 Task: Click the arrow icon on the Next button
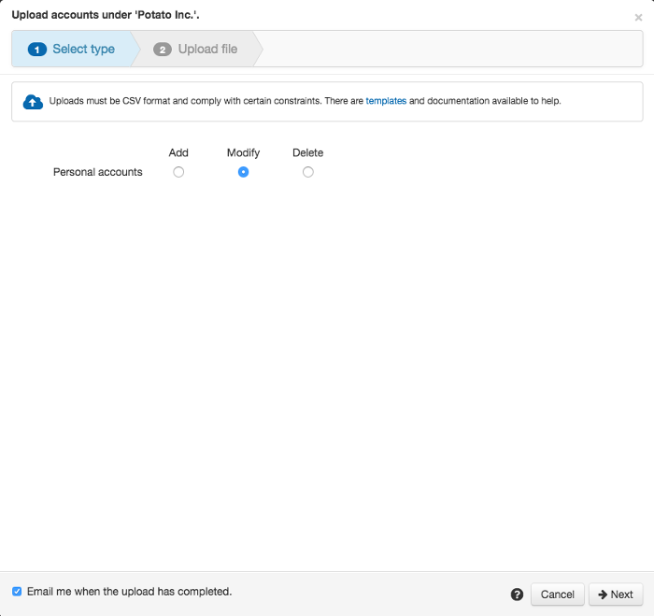point(603,595)
